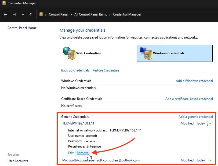
Task: Add a certificate-based credential
Action: (189, 99)
